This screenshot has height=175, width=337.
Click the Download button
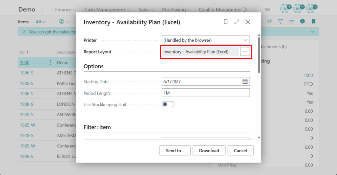[209, 150]
